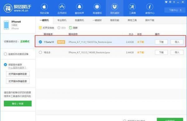Click 未下载 status in the 10.3.3 row
The width and height of the screenshot is (187, 121).
click(x=141, y=52)
